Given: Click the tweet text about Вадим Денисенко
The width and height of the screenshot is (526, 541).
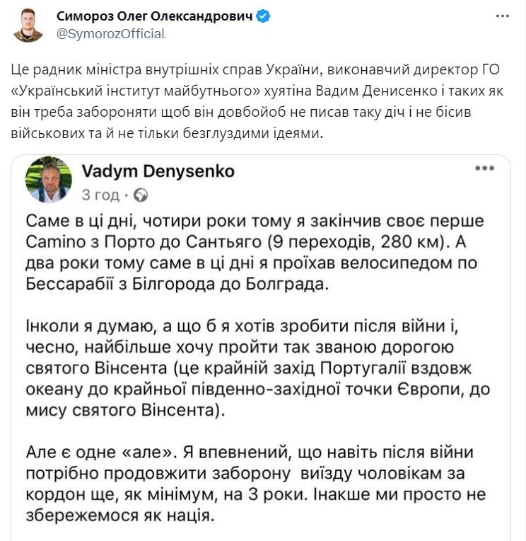Looking at the screenshot, I should [x=253, y=103].
